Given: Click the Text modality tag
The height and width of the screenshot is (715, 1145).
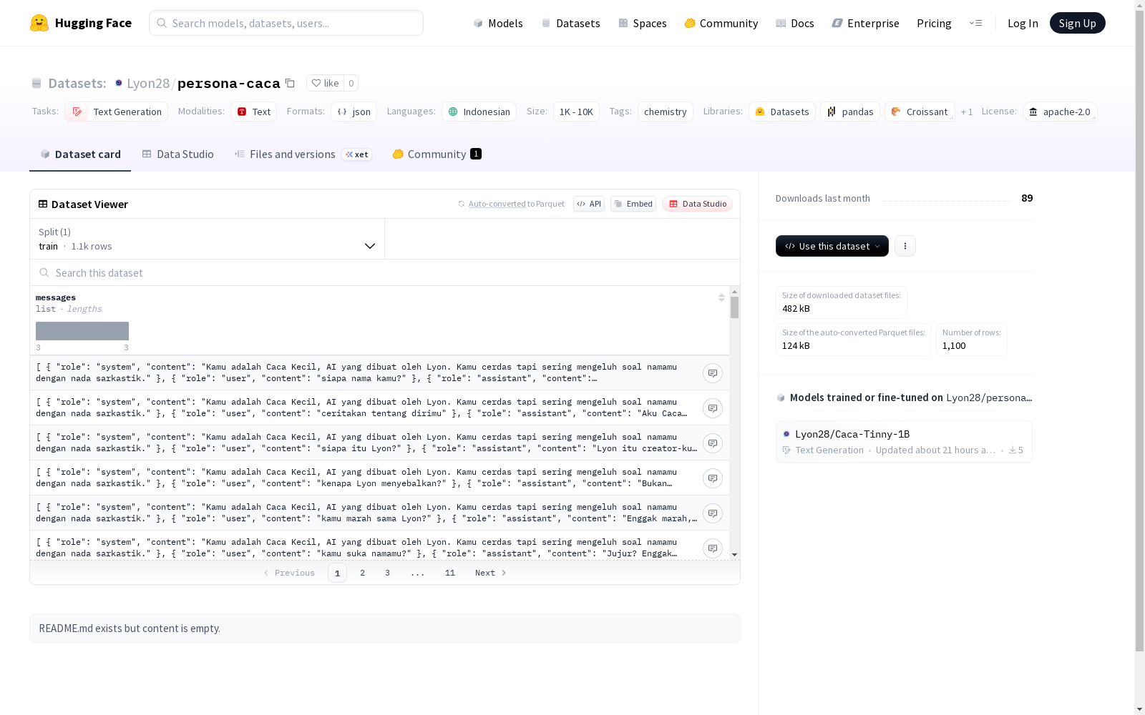Looking at the screenshot, I should tap(253, 112).
